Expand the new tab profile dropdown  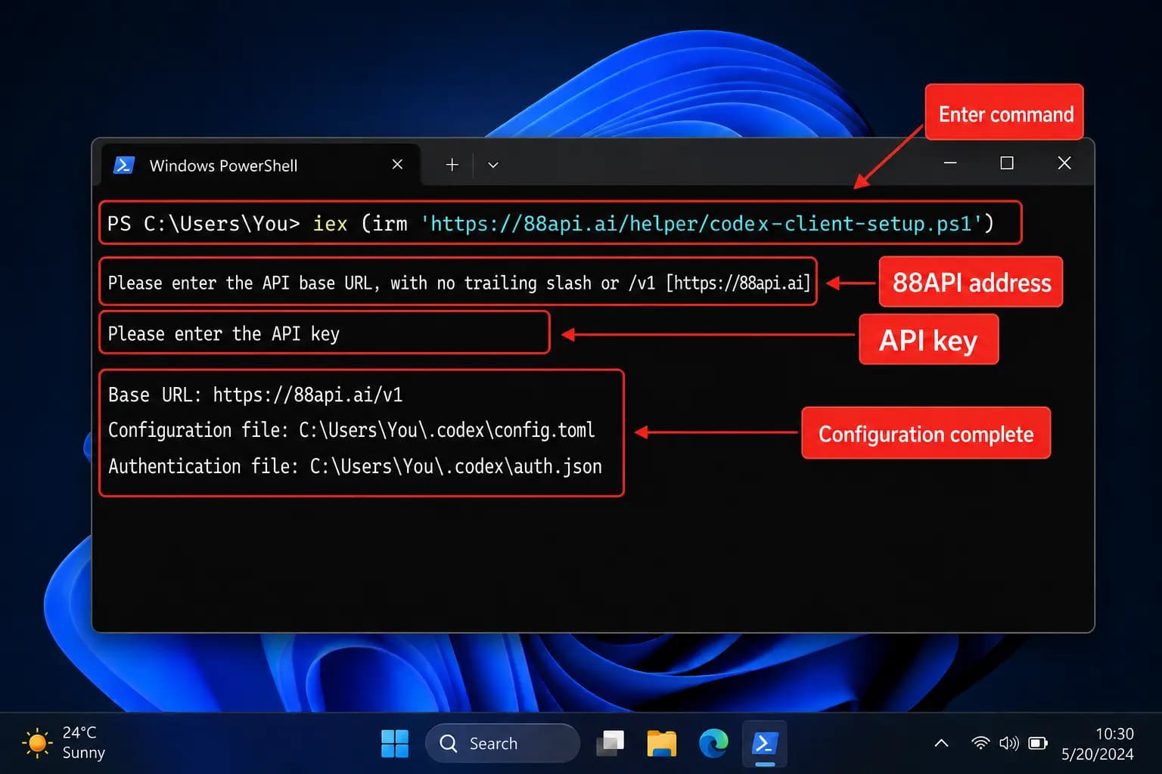(x=493, y=165)
